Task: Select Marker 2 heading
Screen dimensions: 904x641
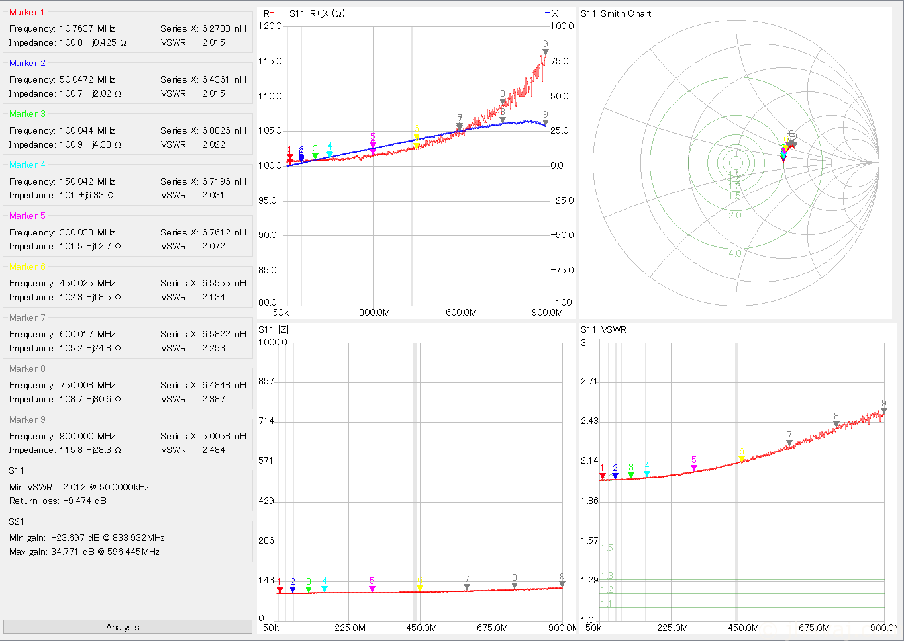Action: click(x=27, y=63)
